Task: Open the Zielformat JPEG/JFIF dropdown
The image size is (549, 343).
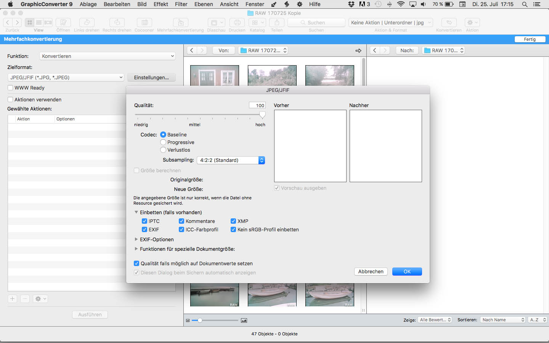Action: coord(66,77)
